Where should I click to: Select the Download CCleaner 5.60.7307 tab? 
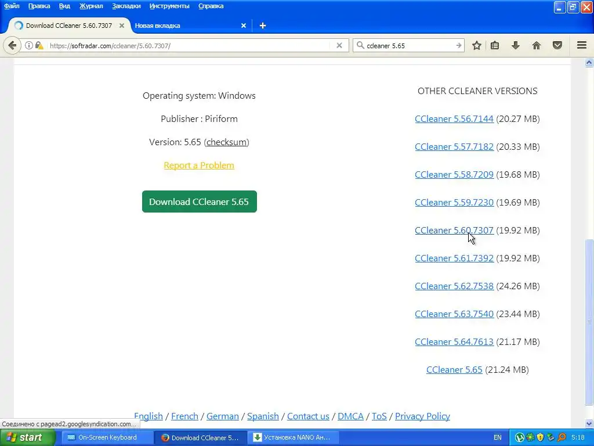tap(69, 26)
